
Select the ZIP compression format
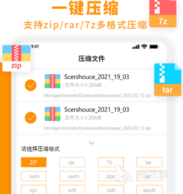click(x=34, y=162)
